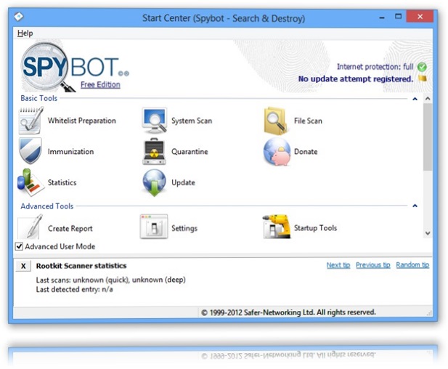Click the Next tip link
Viewport: 448px width, 369px height.
point(338,265)
